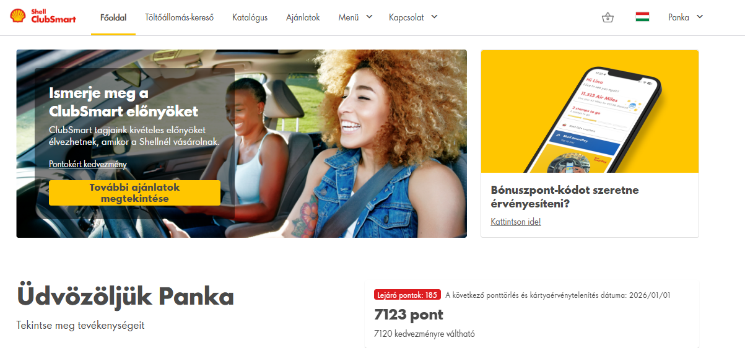The image size is (745, 348).
Task: Go to the Főoldal tab
Action: [113, 17]
